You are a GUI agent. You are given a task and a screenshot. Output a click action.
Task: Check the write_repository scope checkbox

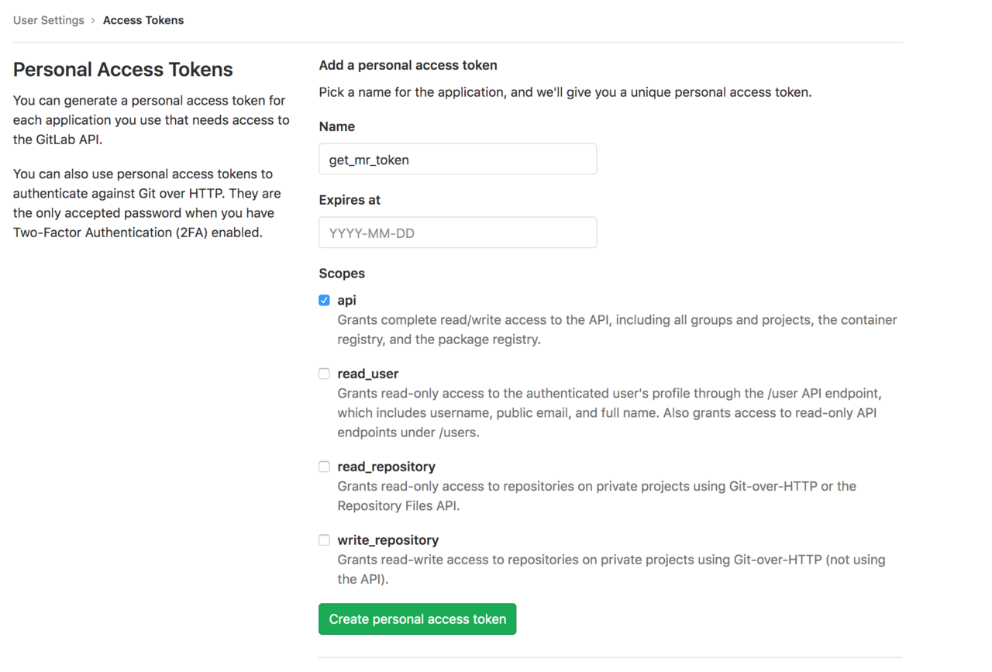[x=324, y=540]
